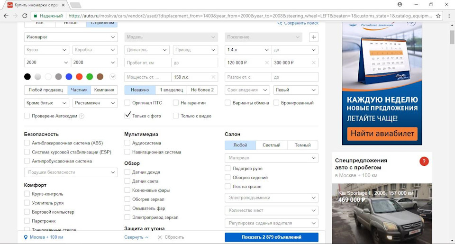Open the Кузов body type dropdown
The width and height of the screenshot is (455, 244).
tap(46, 50)
